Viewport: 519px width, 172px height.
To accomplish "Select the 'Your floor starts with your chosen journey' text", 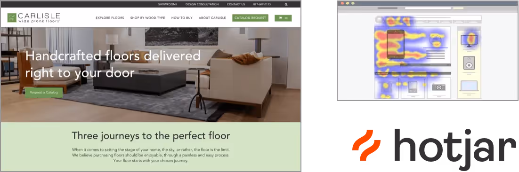I will 151,161.
